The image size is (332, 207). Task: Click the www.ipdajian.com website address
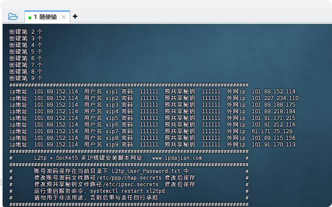(x=177, y=158)
